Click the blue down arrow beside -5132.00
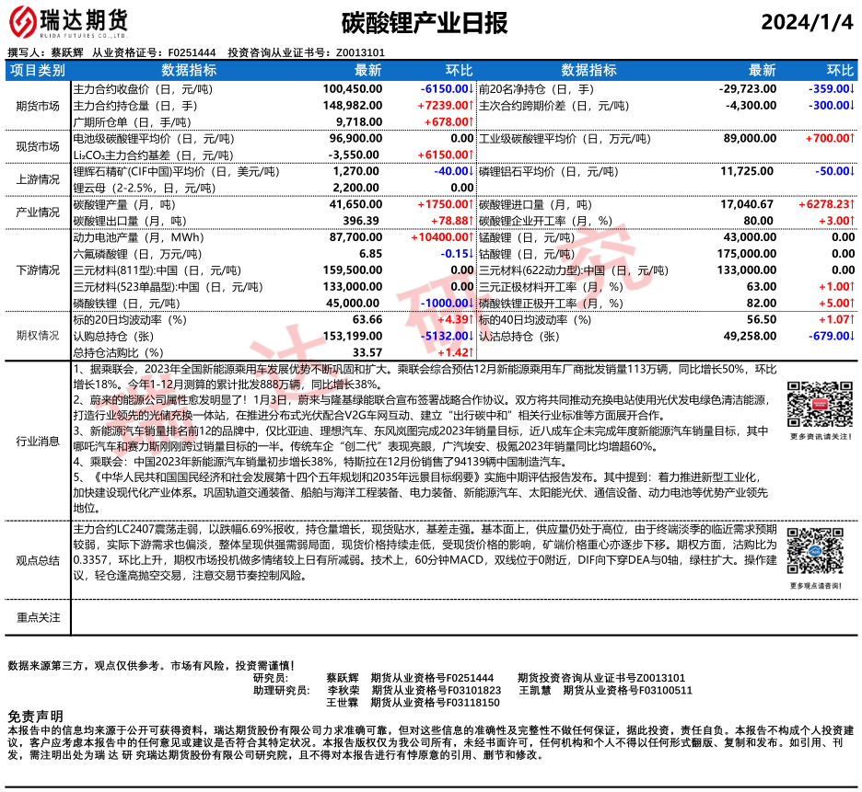Viewport: 862px width, 792px height. pos(472,337)
